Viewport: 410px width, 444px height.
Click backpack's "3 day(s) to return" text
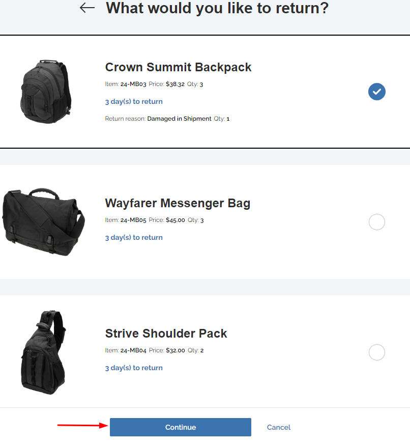coord(134,101)
